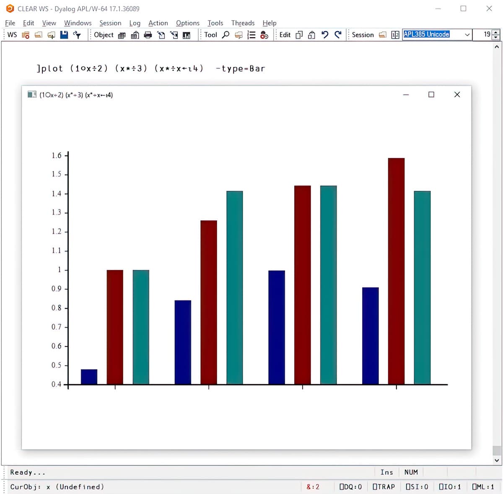Open the Edit menu

pos(29,23)
